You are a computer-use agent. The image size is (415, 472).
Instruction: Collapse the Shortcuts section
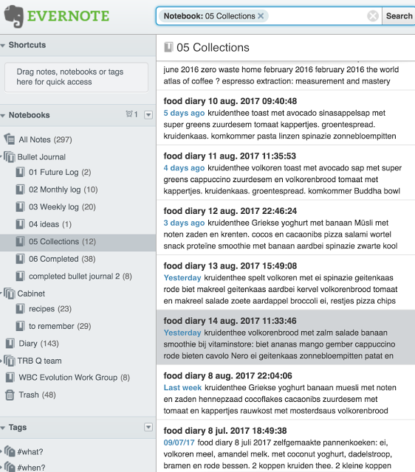coord(3,46)
